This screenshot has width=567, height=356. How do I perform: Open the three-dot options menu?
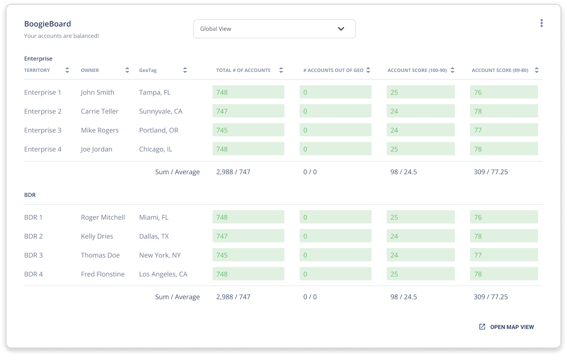(541, 23)
